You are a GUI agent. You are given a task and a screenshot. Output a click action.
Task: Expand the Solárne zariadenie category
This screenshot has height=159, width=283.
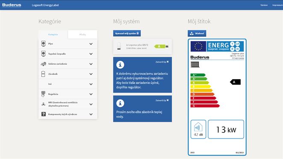pyautogui.click(x=91, y=64)
